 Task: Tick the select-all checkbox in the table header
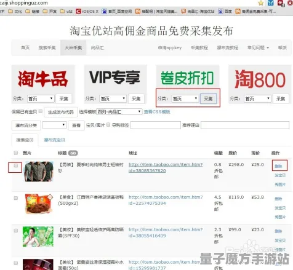click(x=16, y=153)
